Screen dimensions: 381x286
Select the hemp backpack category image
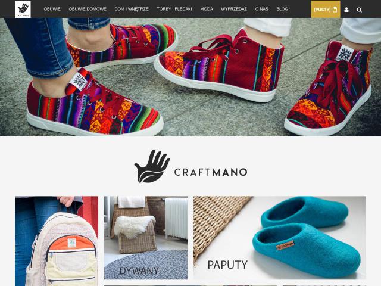(x=57, y=241)
